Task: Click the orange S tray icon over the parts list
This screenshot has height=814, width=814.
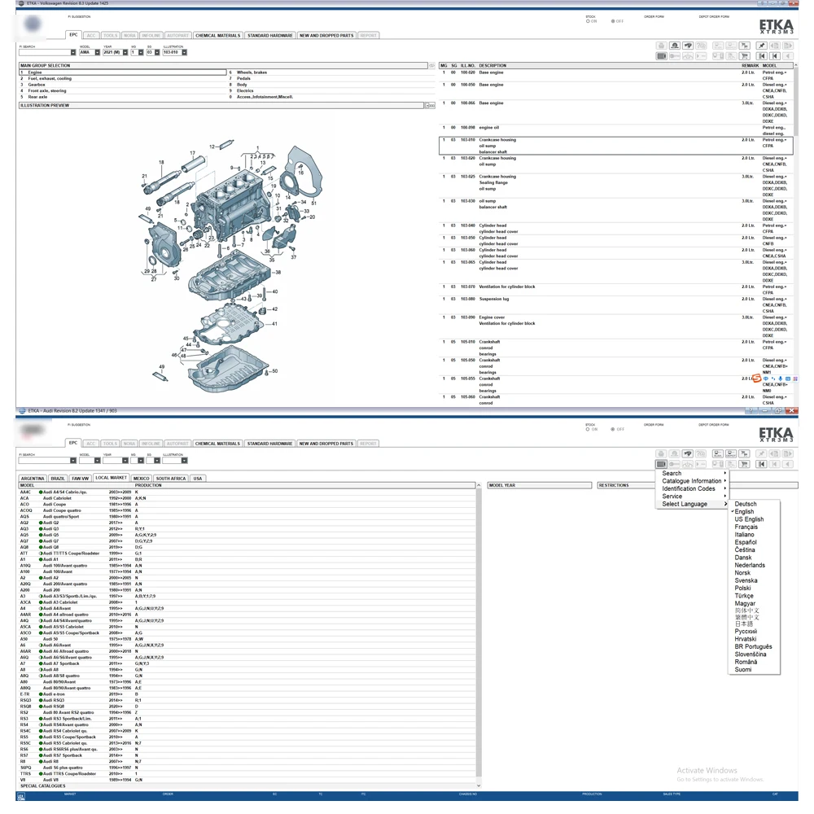Action: [x=757, y=379]
